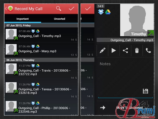This screenshot has height=119, width=158.
Task: Tap Dropbox icon on the Phillip row
Action: pos(33,103)
